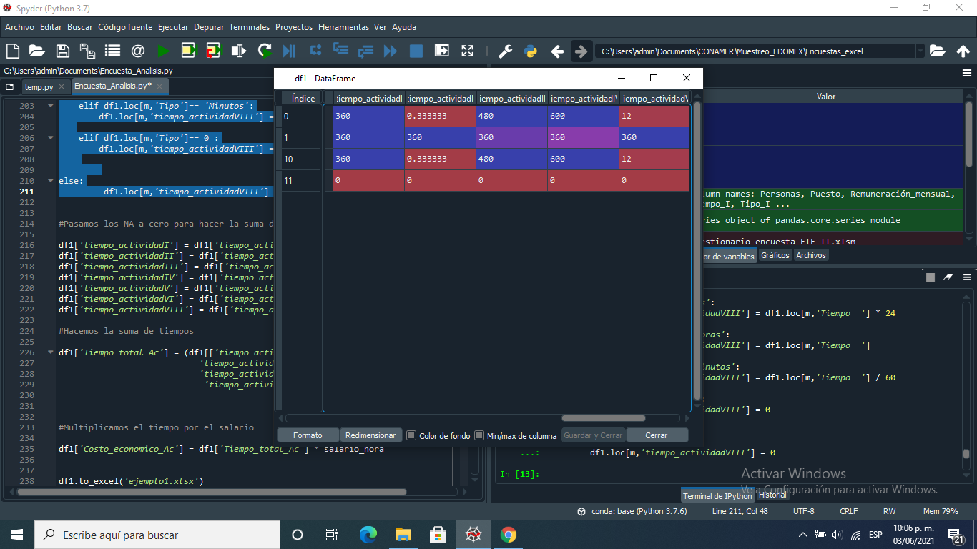977x549 pixels.
Task: Create a new file from the toolbar
Action: [x=12, y=51]
